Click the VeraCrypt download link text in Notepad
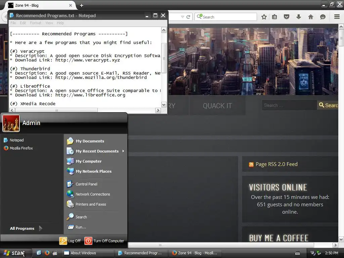 coord(88,60)
